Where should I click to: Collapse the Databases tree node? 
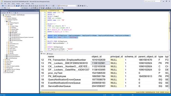pyautogui.click(x=3, y=17)
